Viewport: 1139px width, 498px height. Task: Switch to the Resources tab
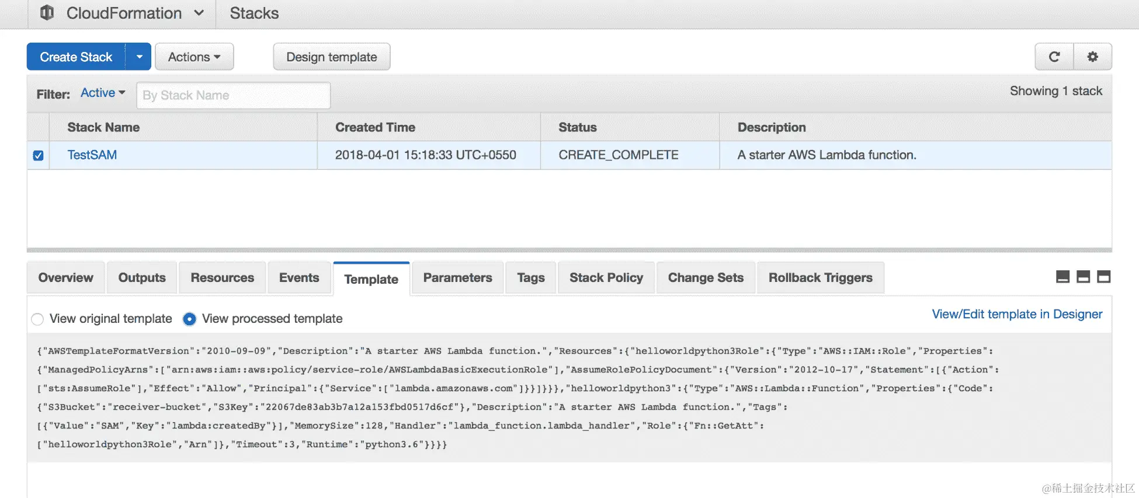223,278
